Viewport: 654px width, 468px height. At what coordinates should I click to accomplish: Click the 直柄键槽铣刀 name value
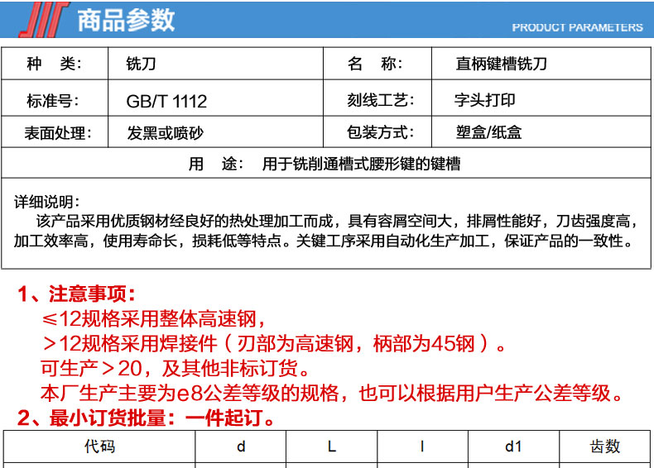[501, 64]
